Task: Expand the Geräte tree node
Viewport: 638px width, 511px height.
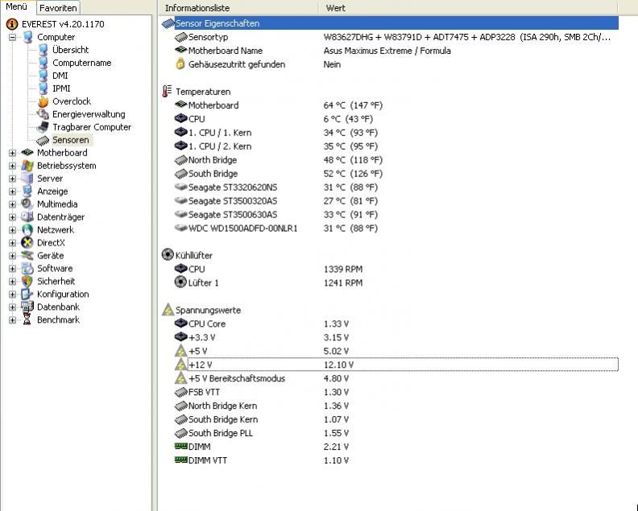Action: (13, 256)
